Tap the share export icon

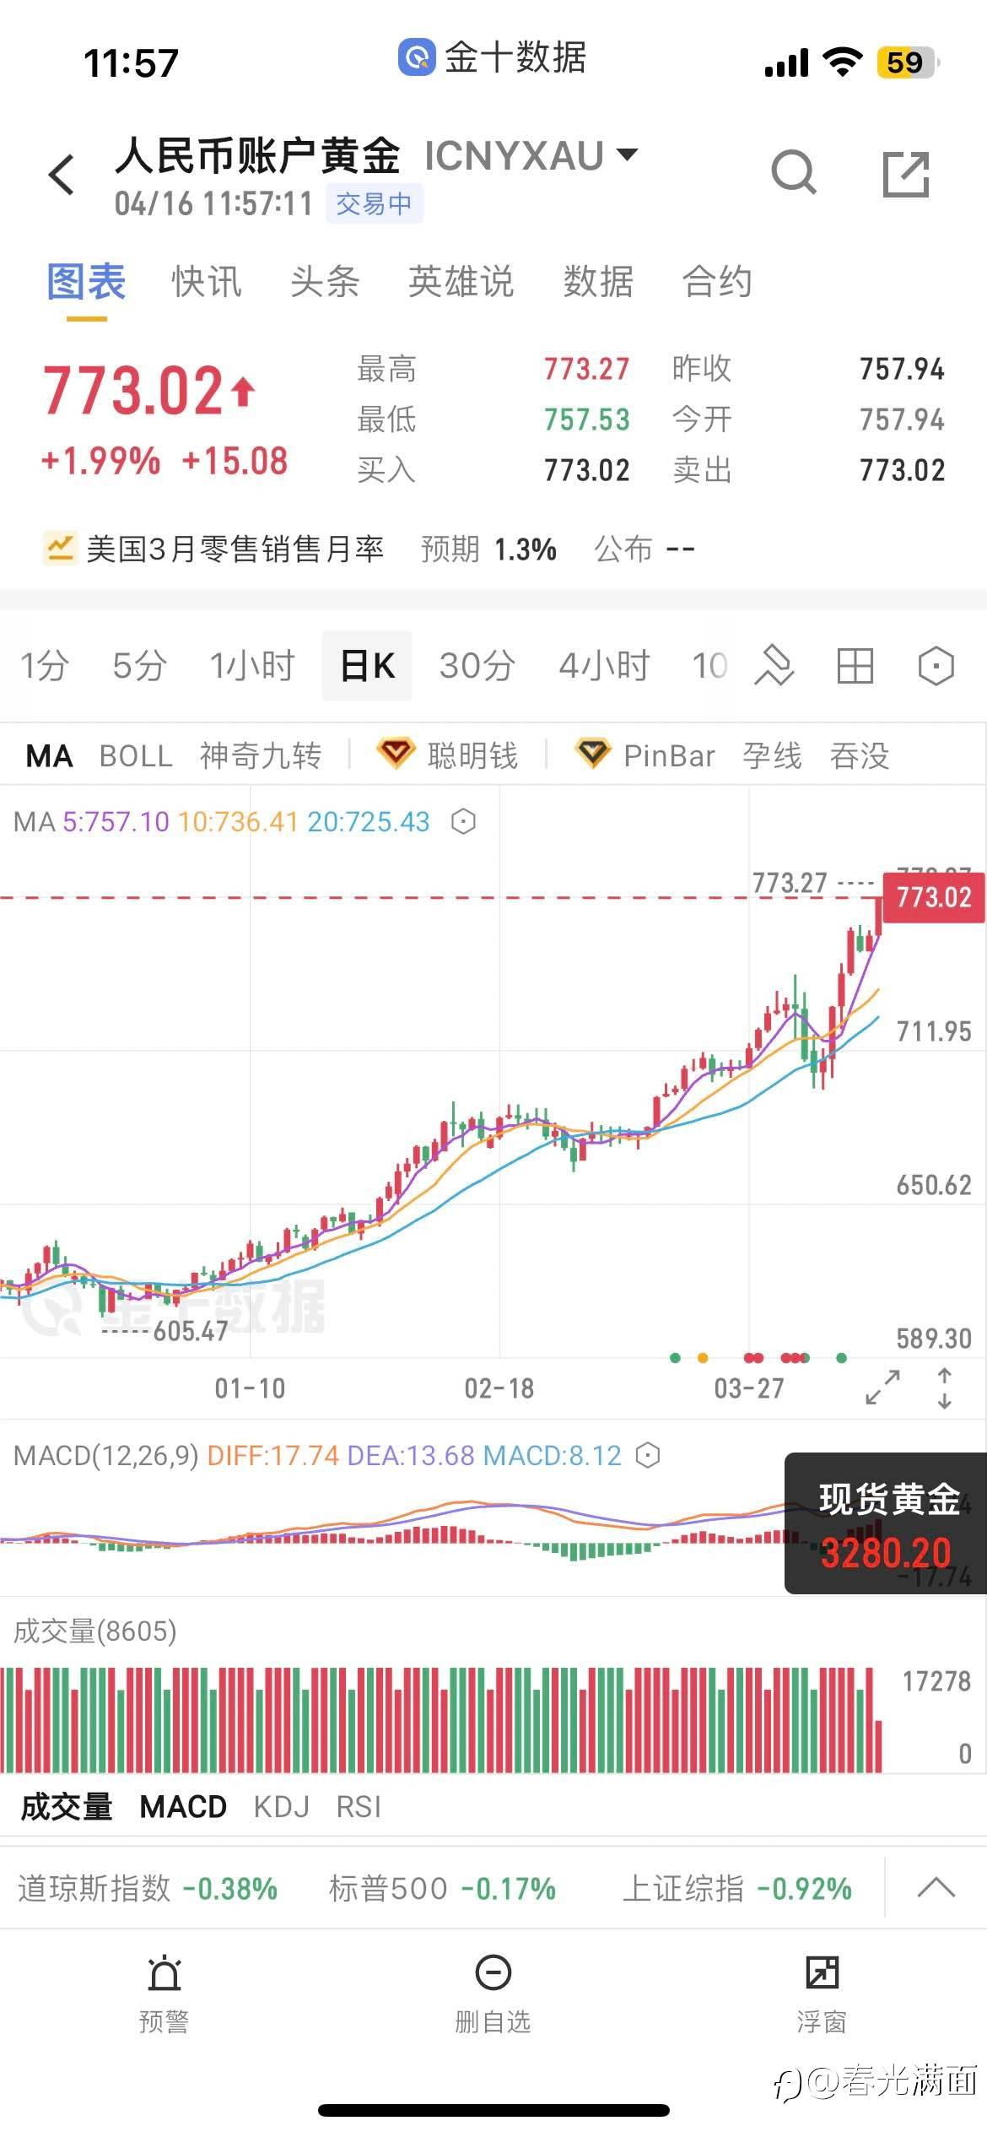[x=906, y=174]
